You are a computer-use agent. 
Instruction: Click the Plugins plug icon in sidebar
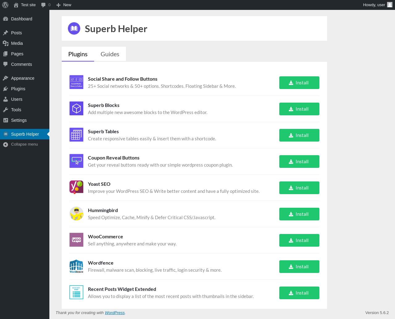point(6,89)
